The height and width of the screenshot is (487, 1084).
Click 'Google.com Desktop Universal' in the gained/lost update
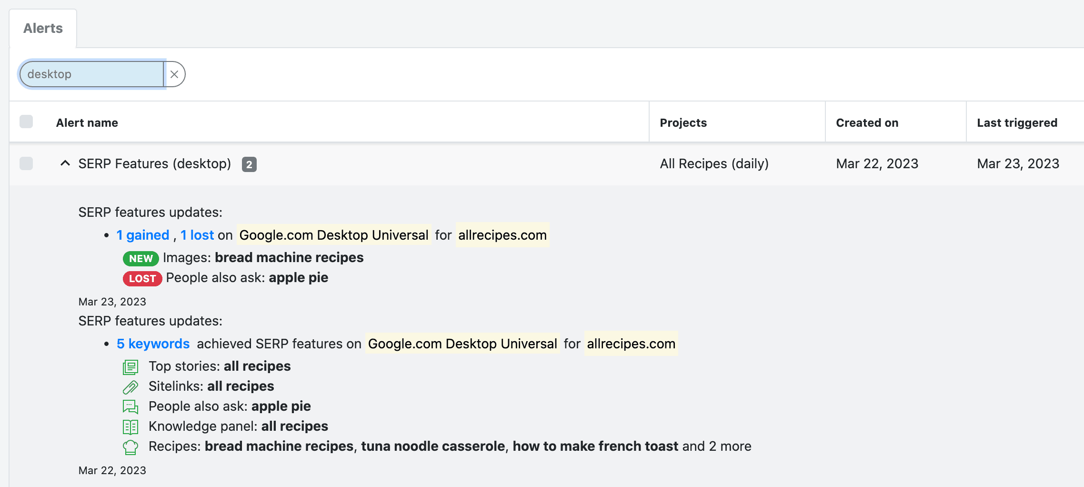(334, 235)
